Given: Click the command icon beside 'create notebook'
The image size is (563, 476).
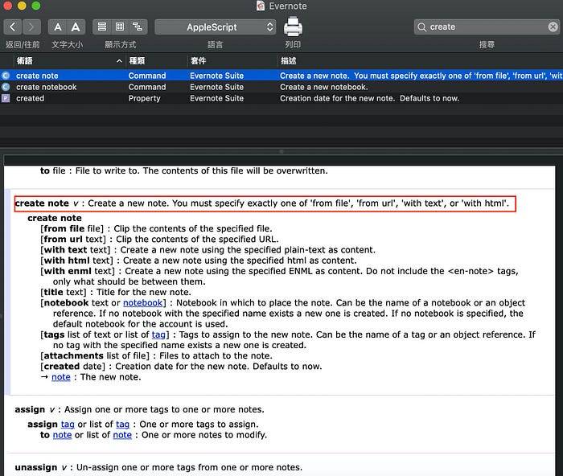Looking at the screenshot, I should coord(6,87).
